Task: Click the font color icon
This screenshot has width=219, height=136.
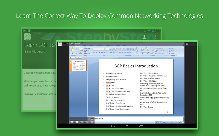Action: pyautogui.click(x=115, y=52)
